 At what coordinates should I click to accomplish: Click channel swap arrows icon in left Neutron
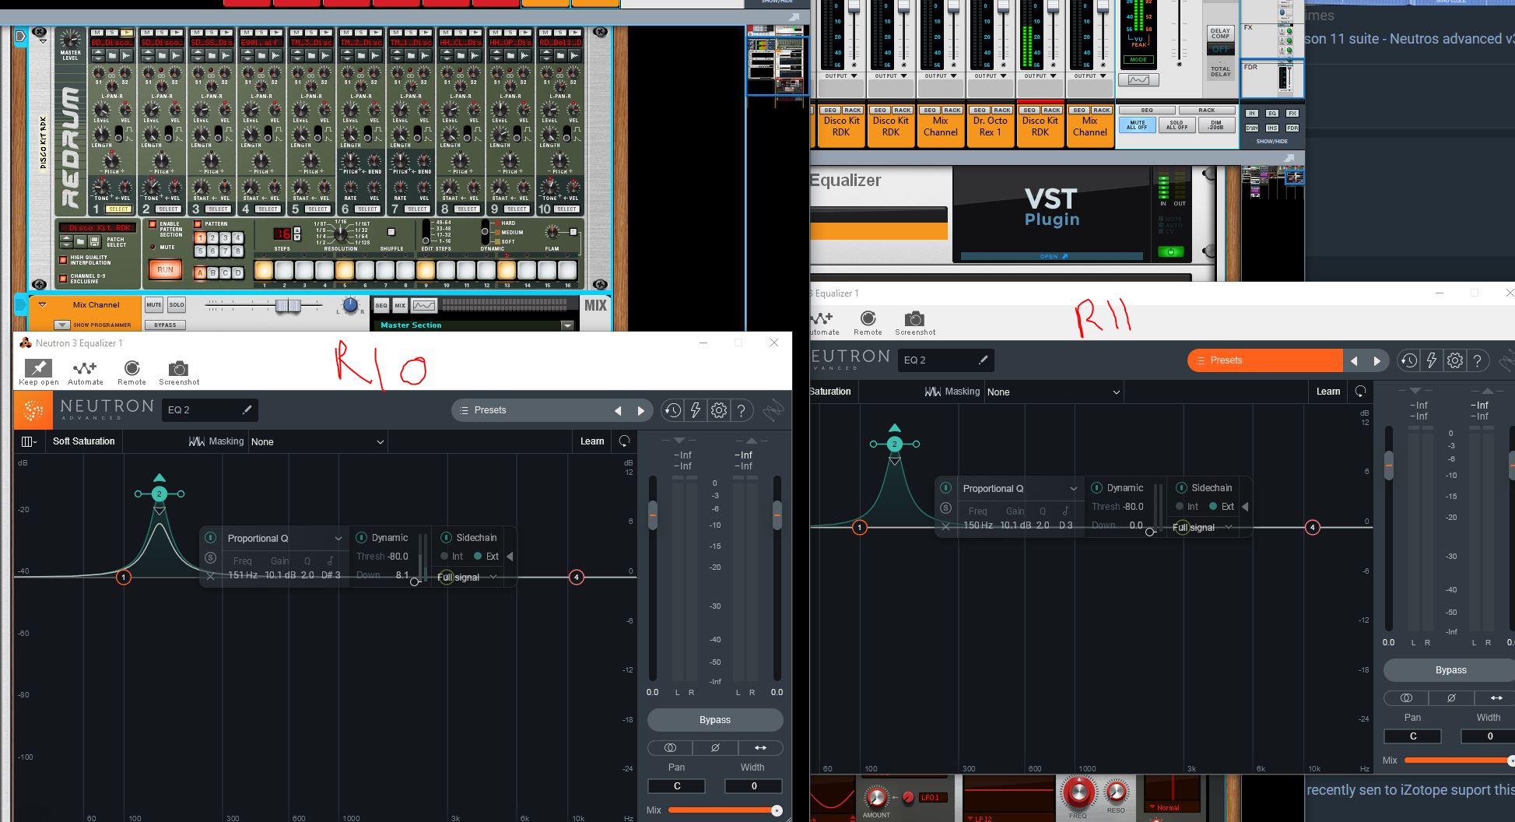pyautogui.click(x=760, y=747)
